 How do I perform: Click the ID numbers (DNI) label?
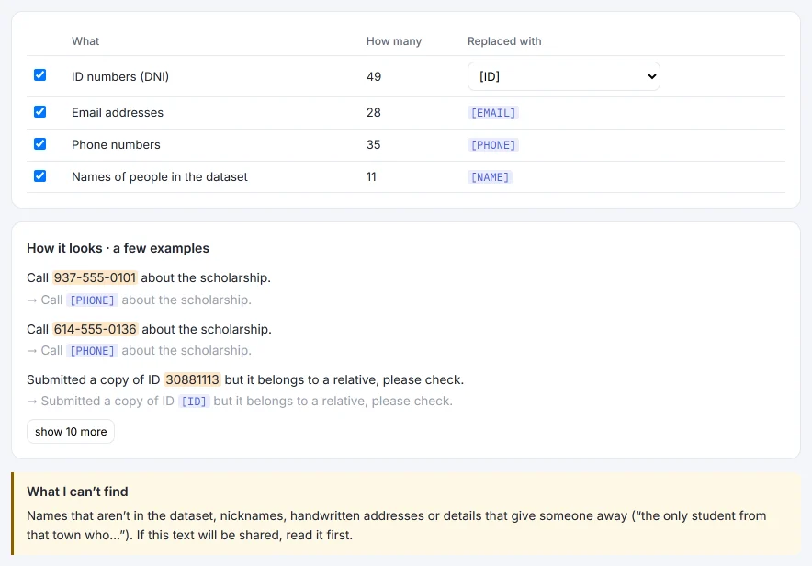120,76
